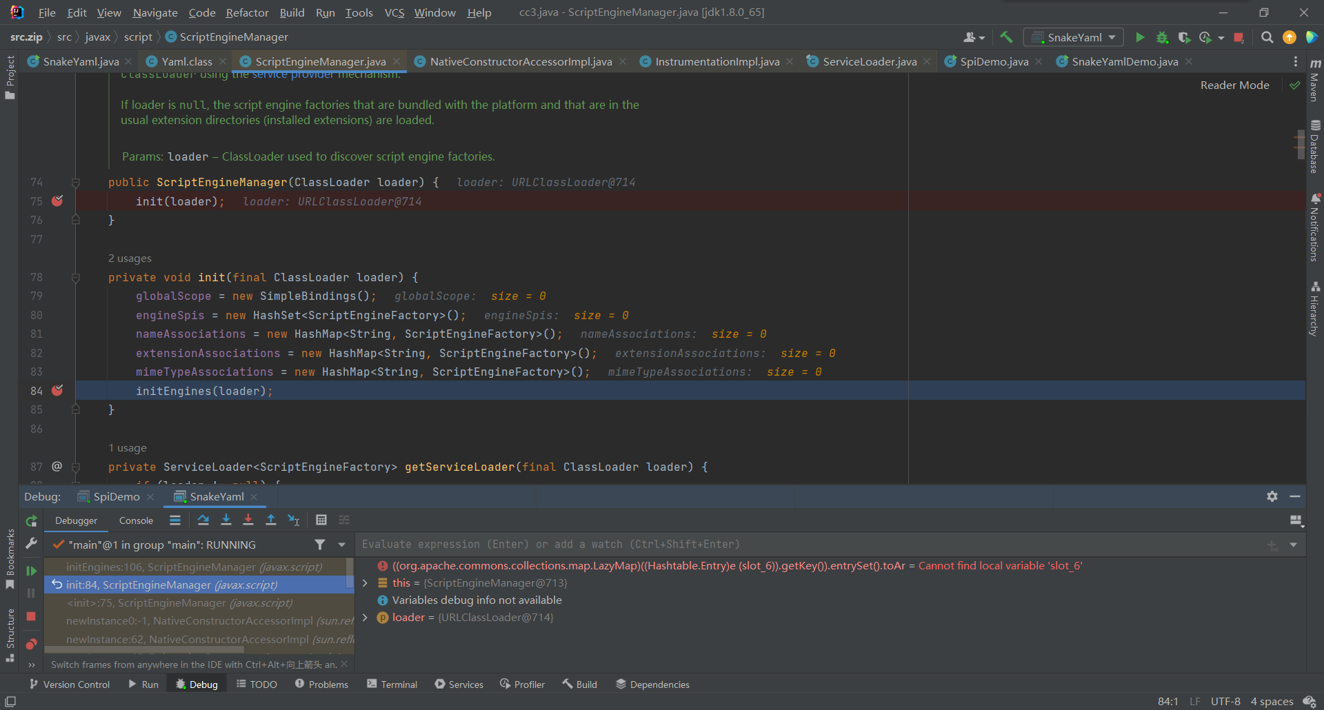Resume program in debug sidebar
Image resolution: width=1324 pixels, height=710 pixels.
click(31, 571)
